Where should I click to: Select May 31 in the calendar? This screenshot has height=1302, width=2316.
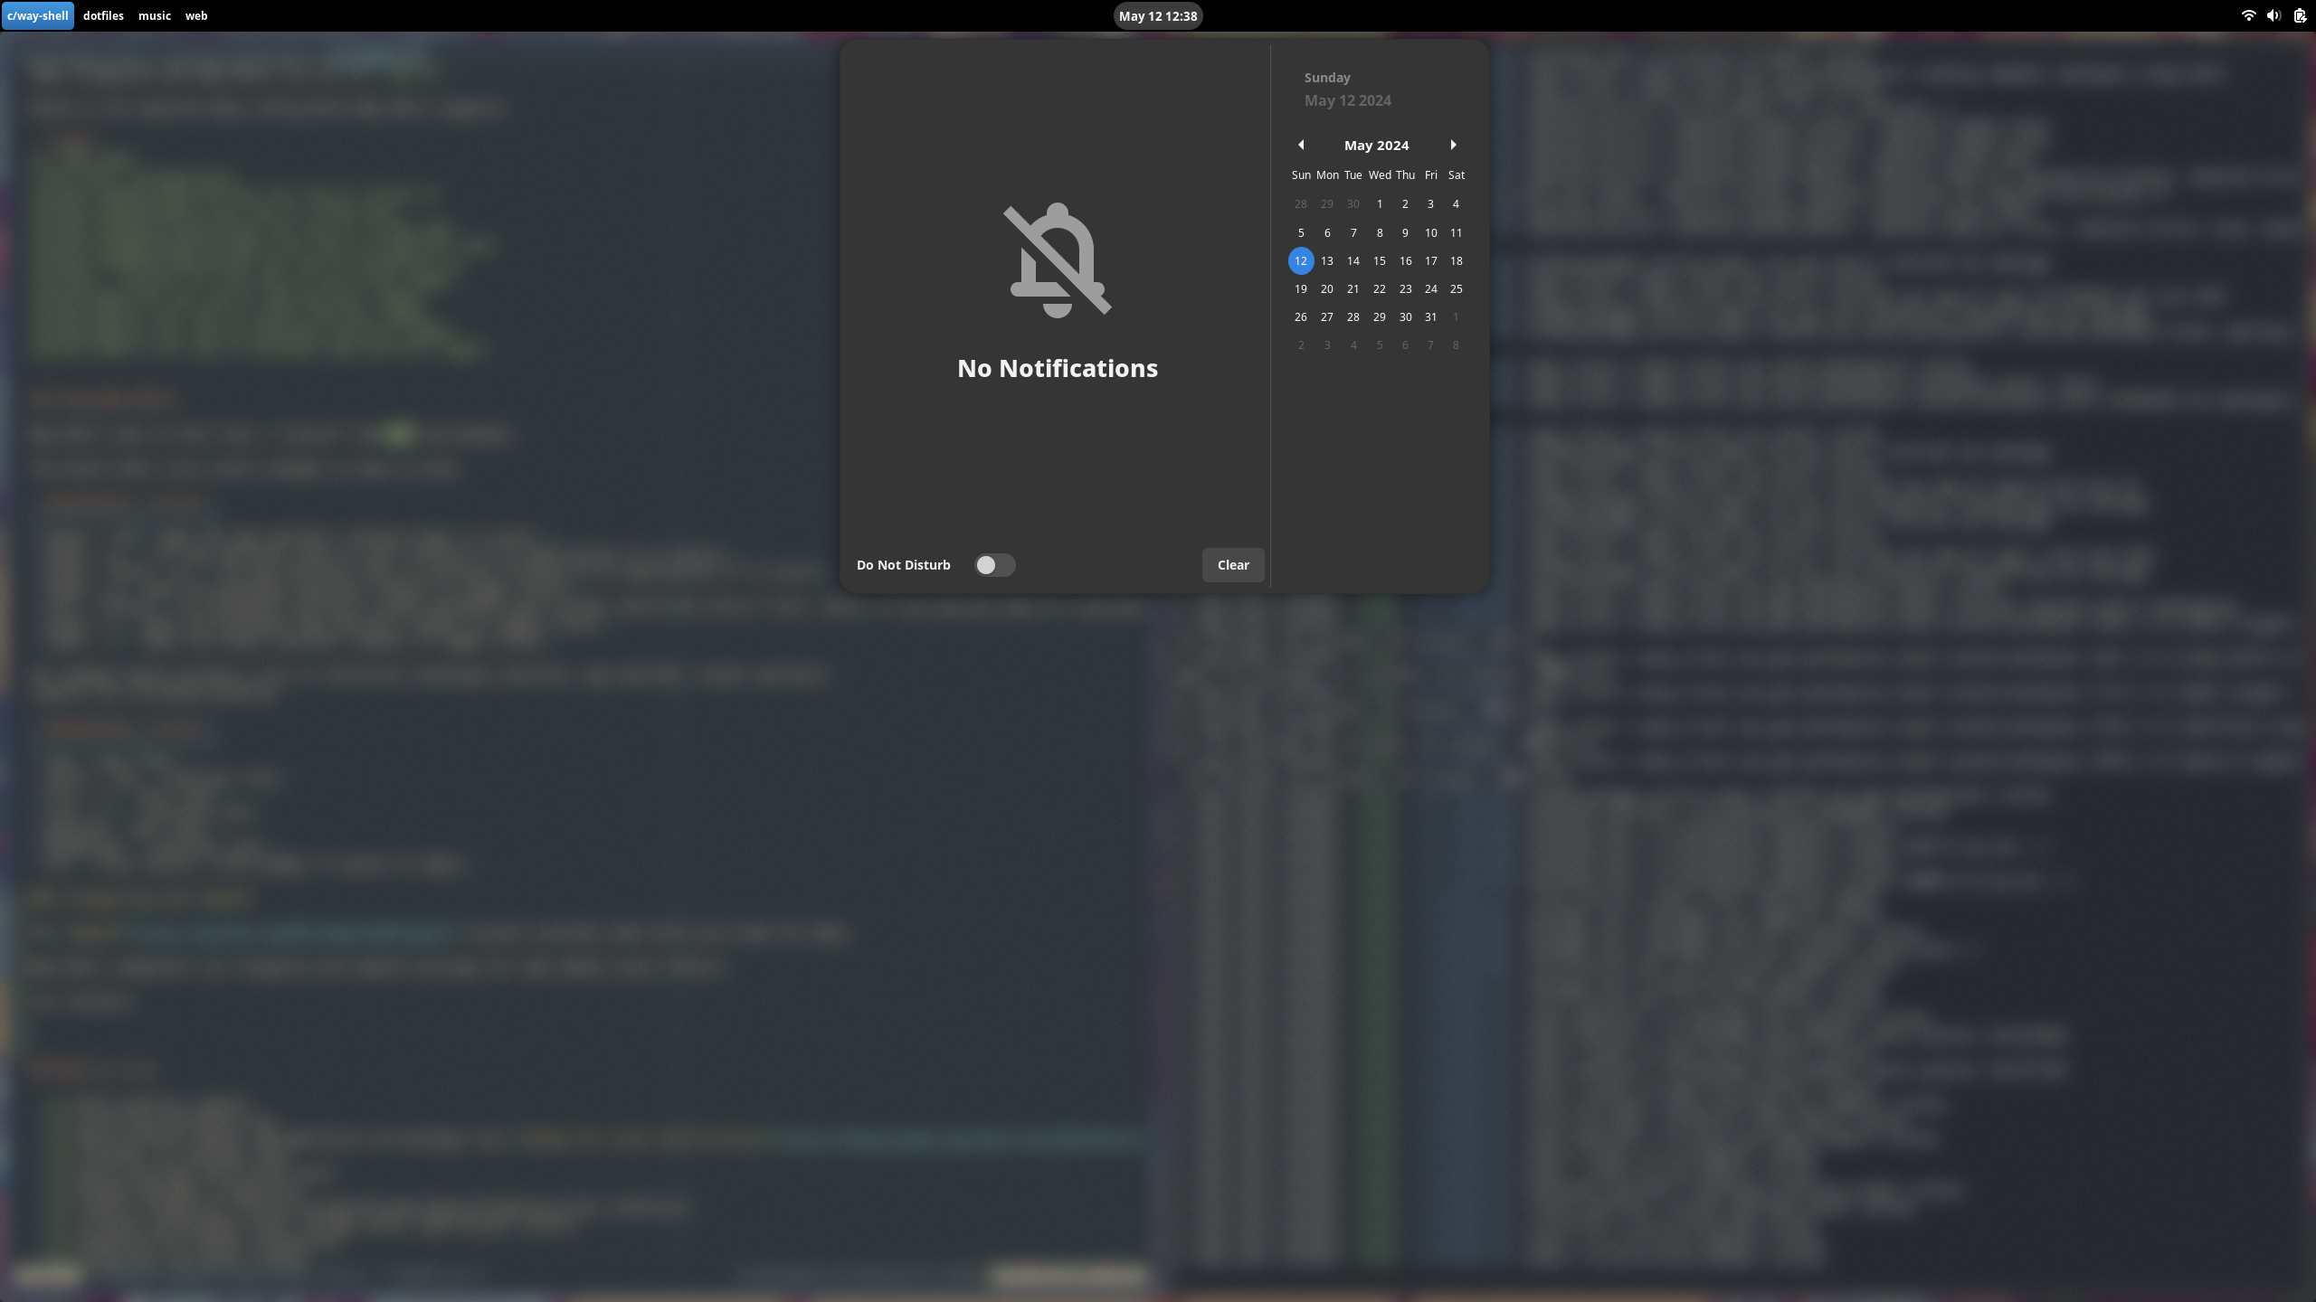1430,317
